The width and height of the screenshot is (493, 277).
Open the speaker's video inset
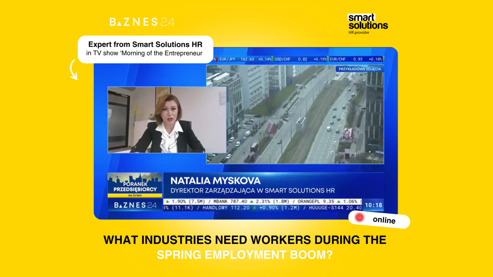point(167,120)
